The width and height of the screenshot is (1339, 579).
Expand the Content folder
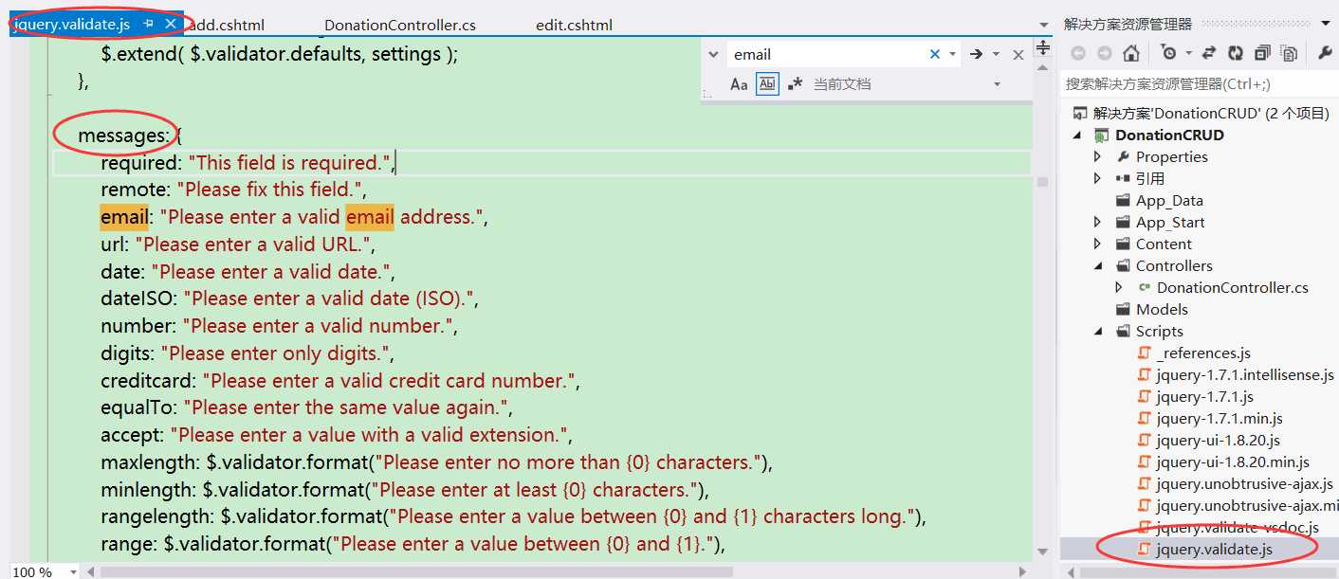tap(1098, 244)
